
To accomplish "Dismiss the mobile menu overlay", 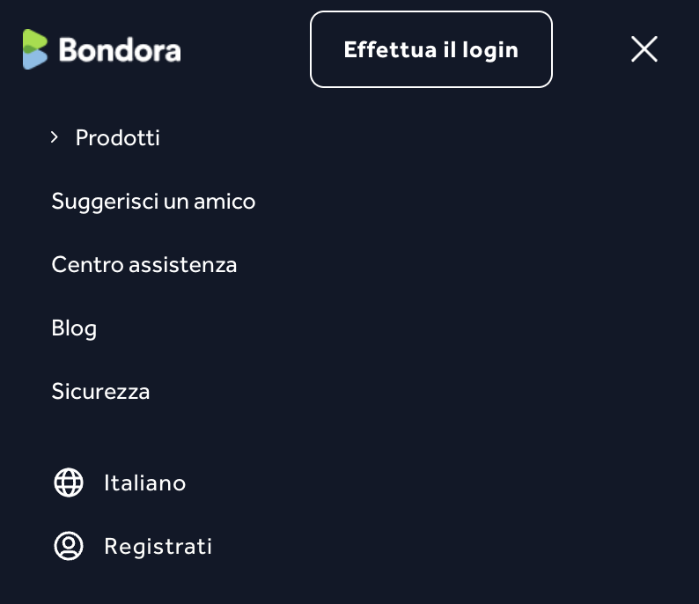I will coord(644,49).
